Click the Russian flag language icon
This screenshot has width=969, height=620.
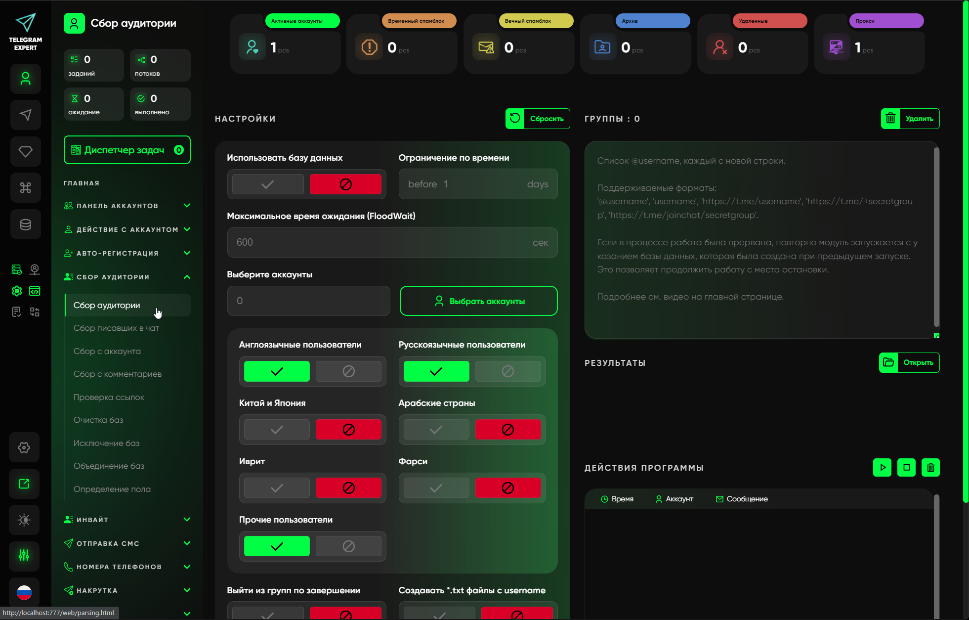[24, 592]
